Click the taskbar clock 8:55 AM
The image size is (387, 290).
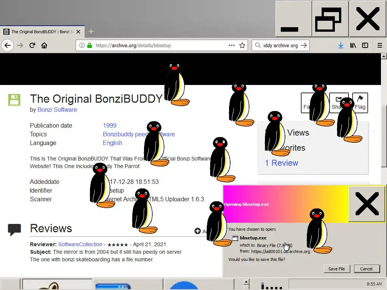click(374, 284)
